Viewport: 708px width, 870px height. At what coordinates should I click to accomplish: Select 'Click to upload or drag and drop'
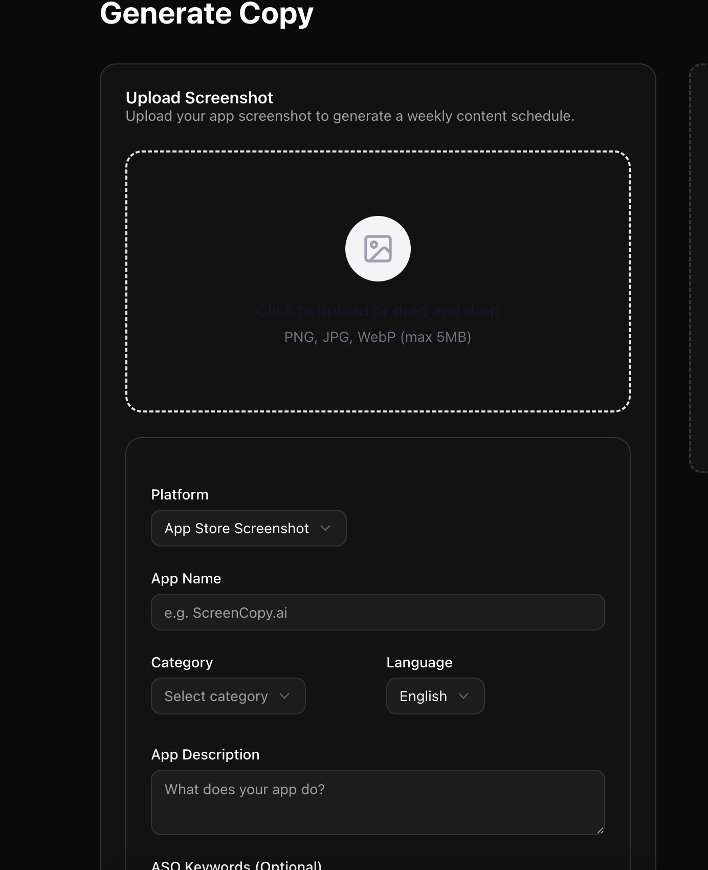coord(378,310)
